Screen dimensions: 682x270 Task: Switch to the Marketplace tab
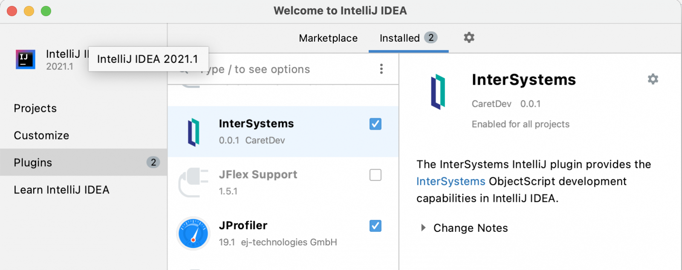click(x=328, y=38)
